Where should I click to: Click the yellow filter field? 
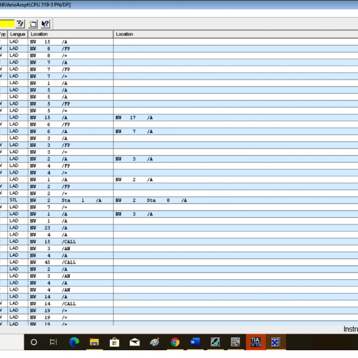[x=7, y=24]
